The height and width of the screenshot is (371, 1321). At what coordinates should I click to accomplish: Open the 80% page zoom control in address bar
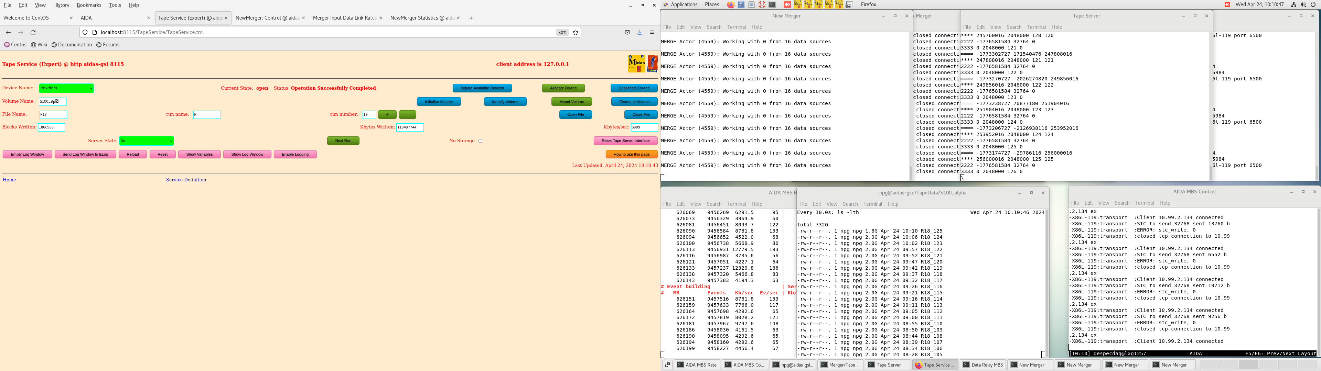tap(562, 32)
